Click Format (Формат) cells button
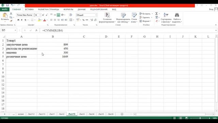 [x=145, y=21]
